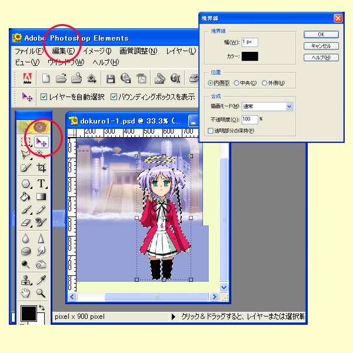Open ウィンドウ menu
Viewport: 353px width, 353px height.
click(66, 62)
